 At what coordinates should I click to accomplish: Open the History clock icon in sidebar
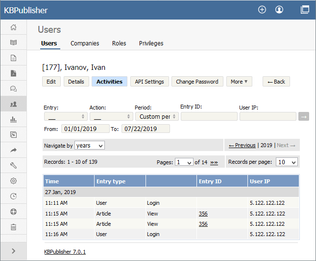point(14,196)
